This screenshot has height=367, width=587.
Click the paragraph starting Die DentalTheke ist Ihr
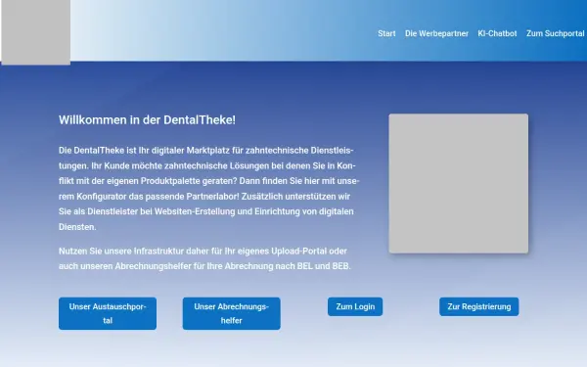point(209,189)
